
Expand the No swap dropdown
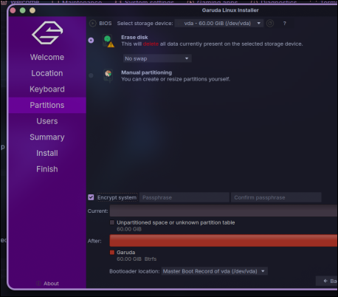coord(157,58)
